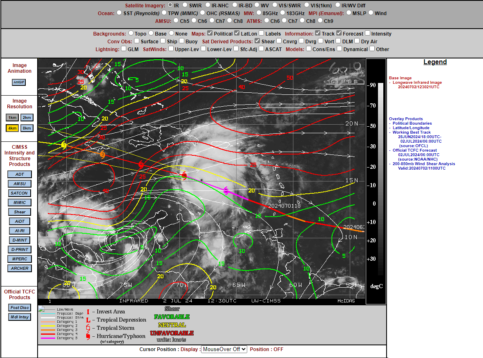Select 1km image resolution
Image resolution: width=483 pixels, height=358 pixels.
pyautogui.click(x=12, y=118)
